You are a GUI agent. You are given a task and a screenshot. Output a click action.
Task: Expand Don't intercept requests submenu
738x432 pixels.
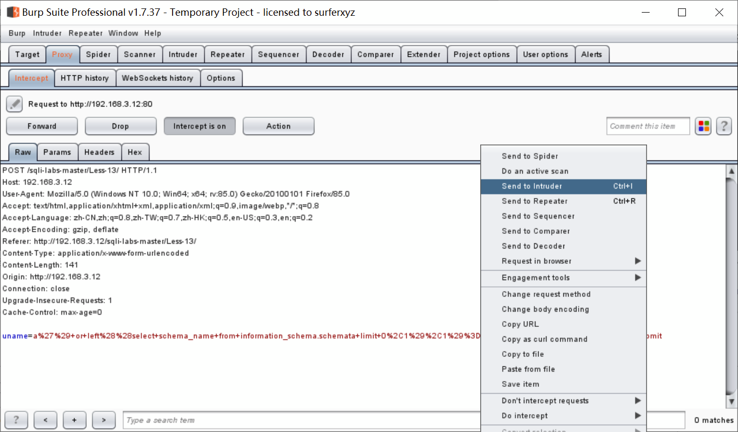563,400
